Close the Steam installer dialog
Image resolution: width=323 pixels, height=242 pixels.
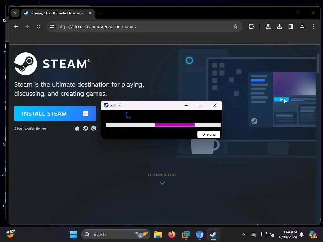click(214, 105)
